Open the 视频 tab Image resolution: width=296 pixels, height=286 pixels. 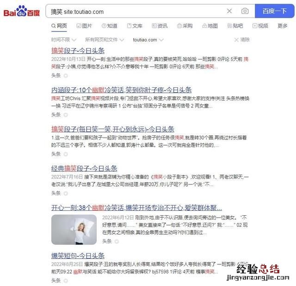[260, 26]
